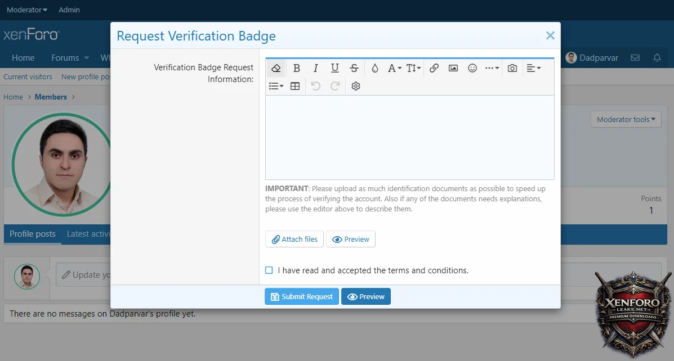The height and width of the screenshot is (361, 674).
Task: Open the text color droplet picker
Action: click(375, 68)
